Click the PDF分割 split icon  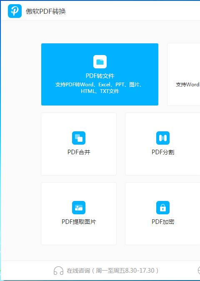point(163,138)
